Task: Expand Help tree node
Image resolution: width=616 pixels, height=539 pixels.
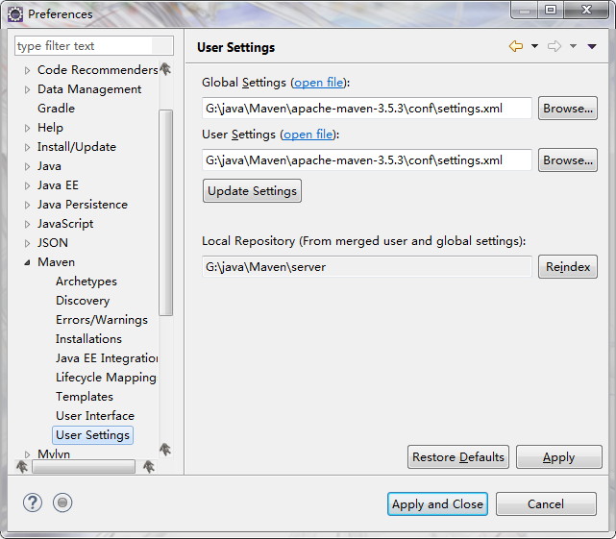Action: pos(27,128)
